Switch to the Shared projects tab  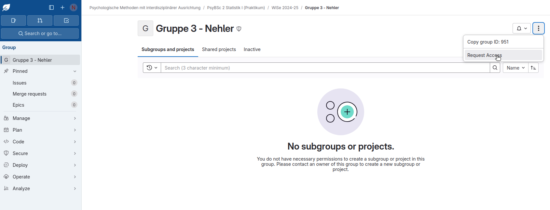coord(219,49)
